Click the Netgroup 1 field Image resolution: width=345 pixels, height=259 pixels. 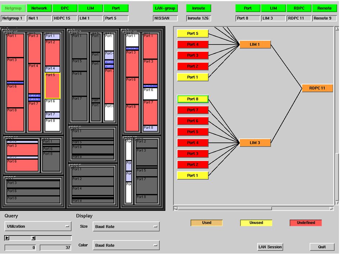13,18
